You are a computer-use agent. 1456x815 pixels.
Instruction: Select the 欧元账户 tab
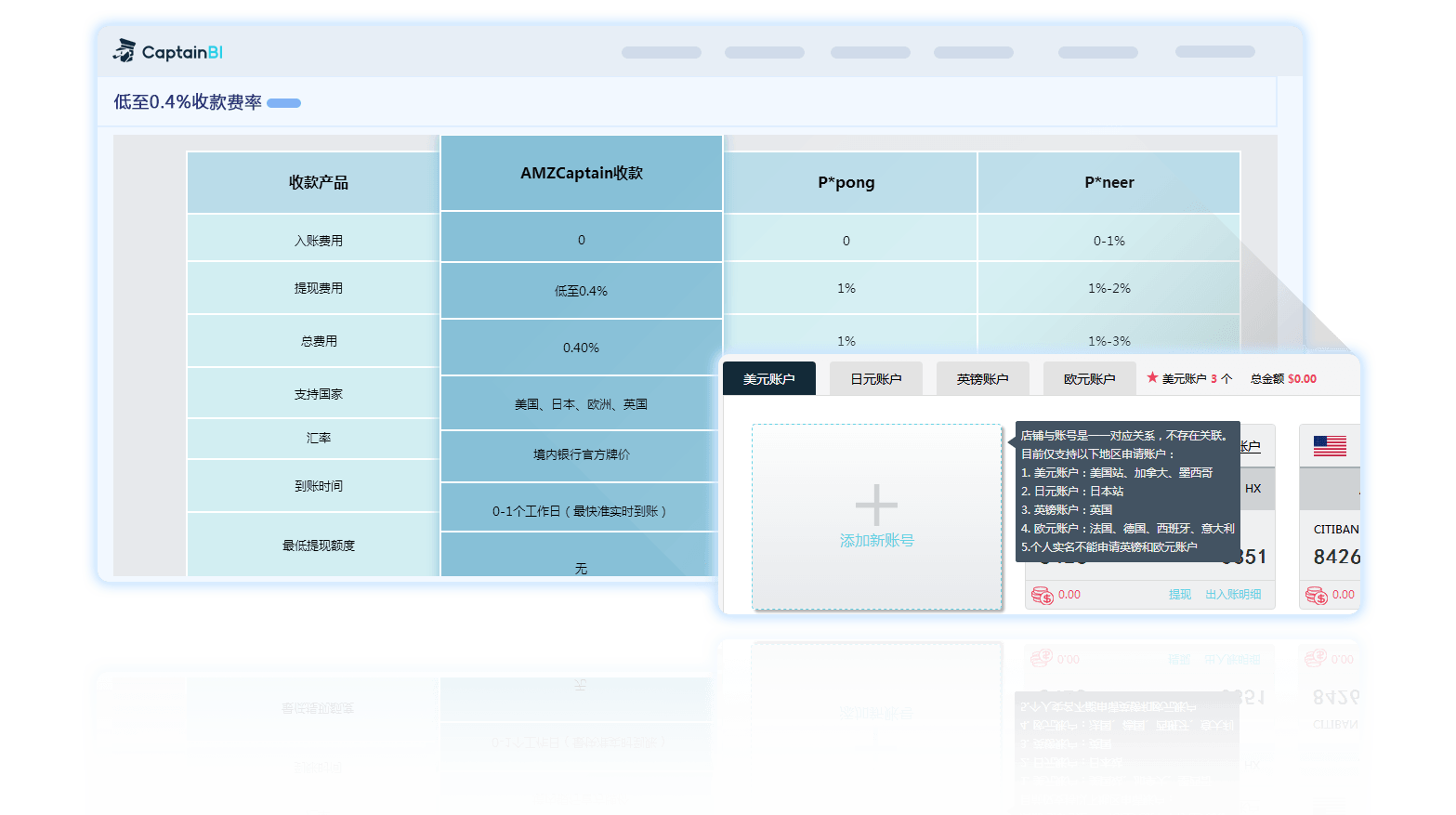(1090, 378)
